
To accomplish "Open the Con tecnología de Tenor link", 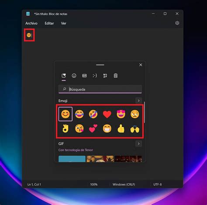I will [76, 150].
